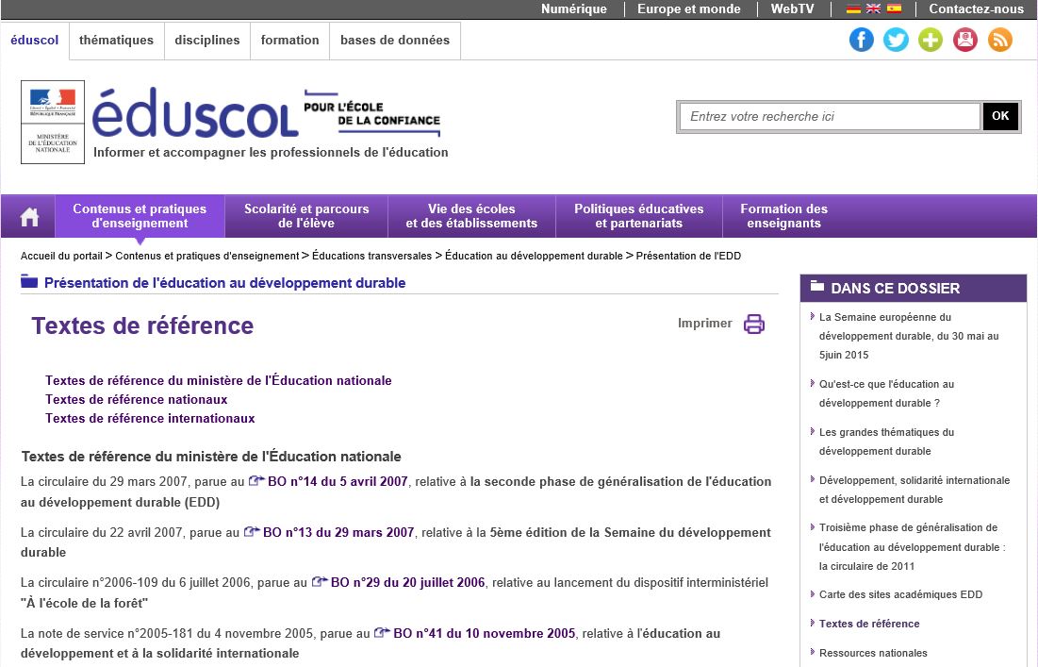Screen dimensions: 1038x667
Task: Open 'Scolarité et parcours de l'élève' menu
Action: 306,216
